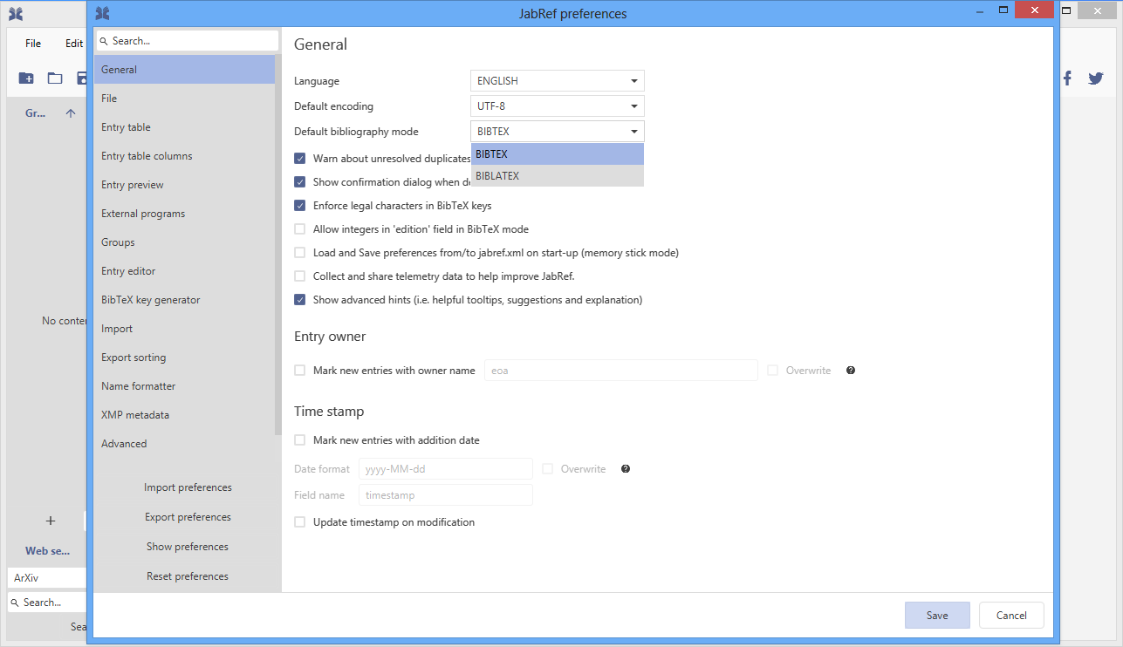Open Export sorting preferences

tap(184, 358)
